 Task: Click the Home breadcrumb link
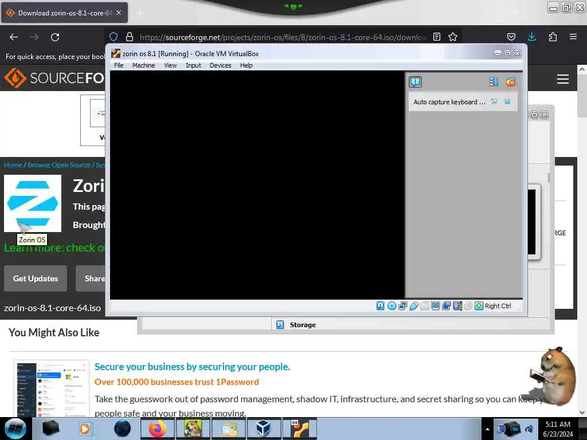click(13, 165)
